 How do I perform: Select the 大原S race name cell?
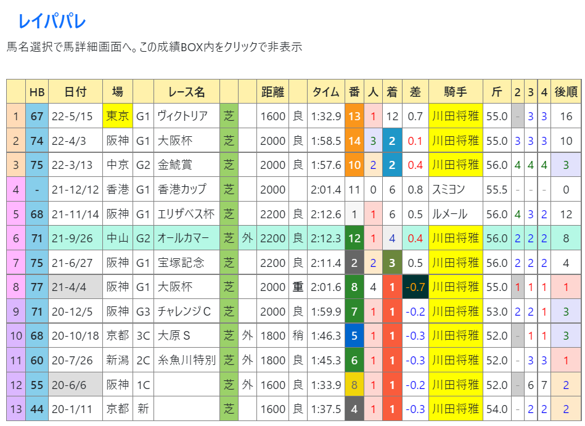[x=187, y=336]
